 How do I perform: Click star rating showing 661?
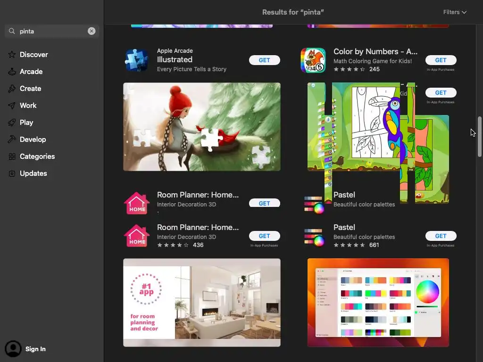pyautogui.click(x=356, y=245)
